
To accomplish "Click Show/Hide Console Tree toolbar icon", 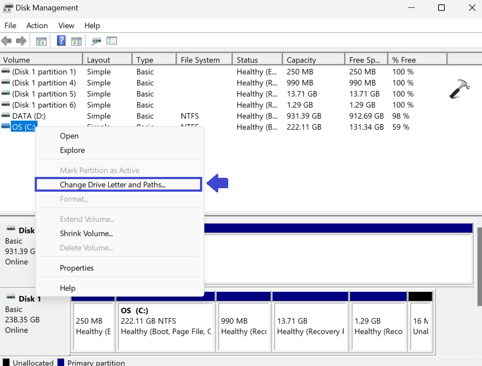I will click(41, 41).
